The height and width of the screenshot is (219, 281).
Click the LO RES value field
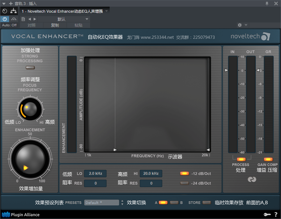click(95, 183)
